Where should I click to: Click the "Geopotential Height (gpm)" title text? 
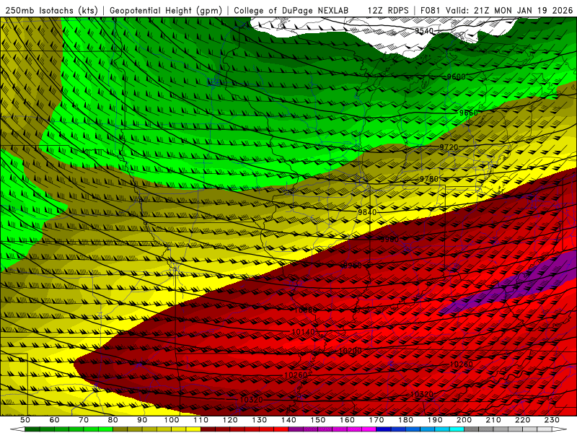pos(166,10)
